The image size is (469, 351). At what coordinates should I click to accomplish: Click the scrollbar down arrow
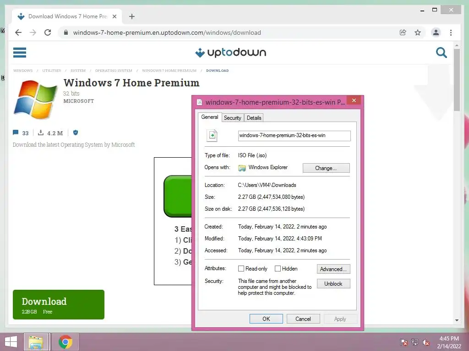457,320
